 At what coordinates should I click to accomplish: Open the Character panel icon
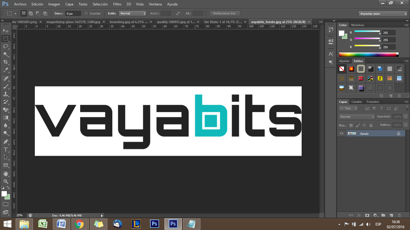[x=331, y=54]
